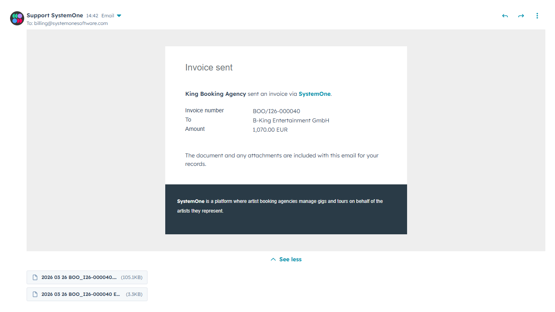
Task: Click invoice number value BOO/I26-000040
Action: (x=276, y=111)
